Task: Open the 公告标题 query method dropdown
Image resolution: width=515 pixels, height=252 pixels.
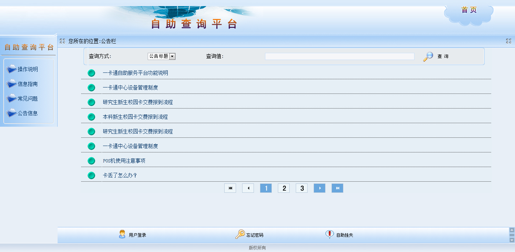Action: [172, 56]
